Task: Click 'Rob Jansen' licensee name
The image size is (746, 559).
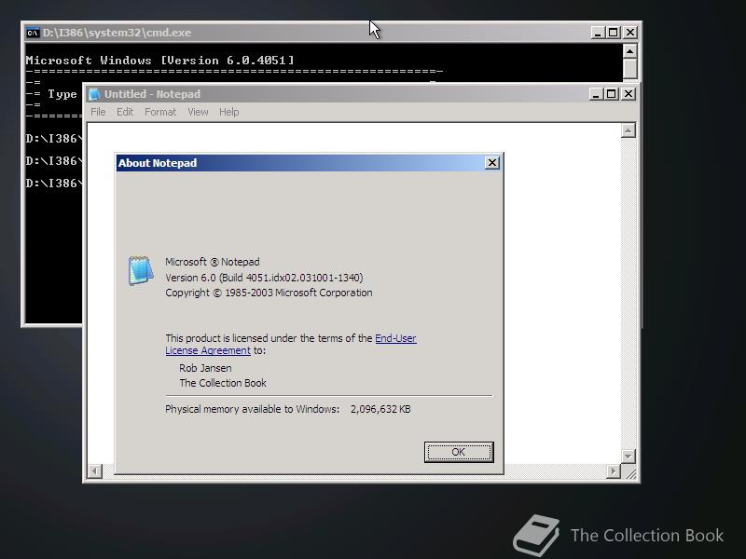Action: coord(205,368)
